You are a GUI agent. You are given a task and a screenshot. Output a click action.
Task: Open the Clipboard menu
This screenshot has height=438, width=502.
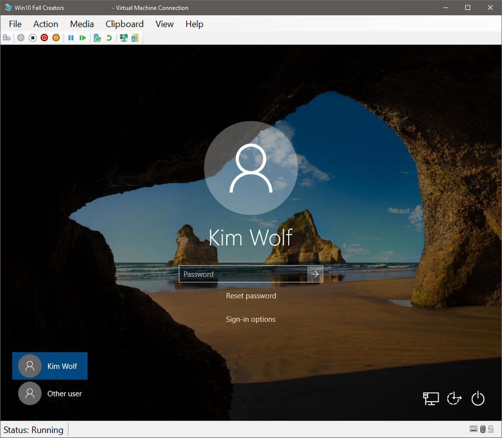click(x=125, y=24)
